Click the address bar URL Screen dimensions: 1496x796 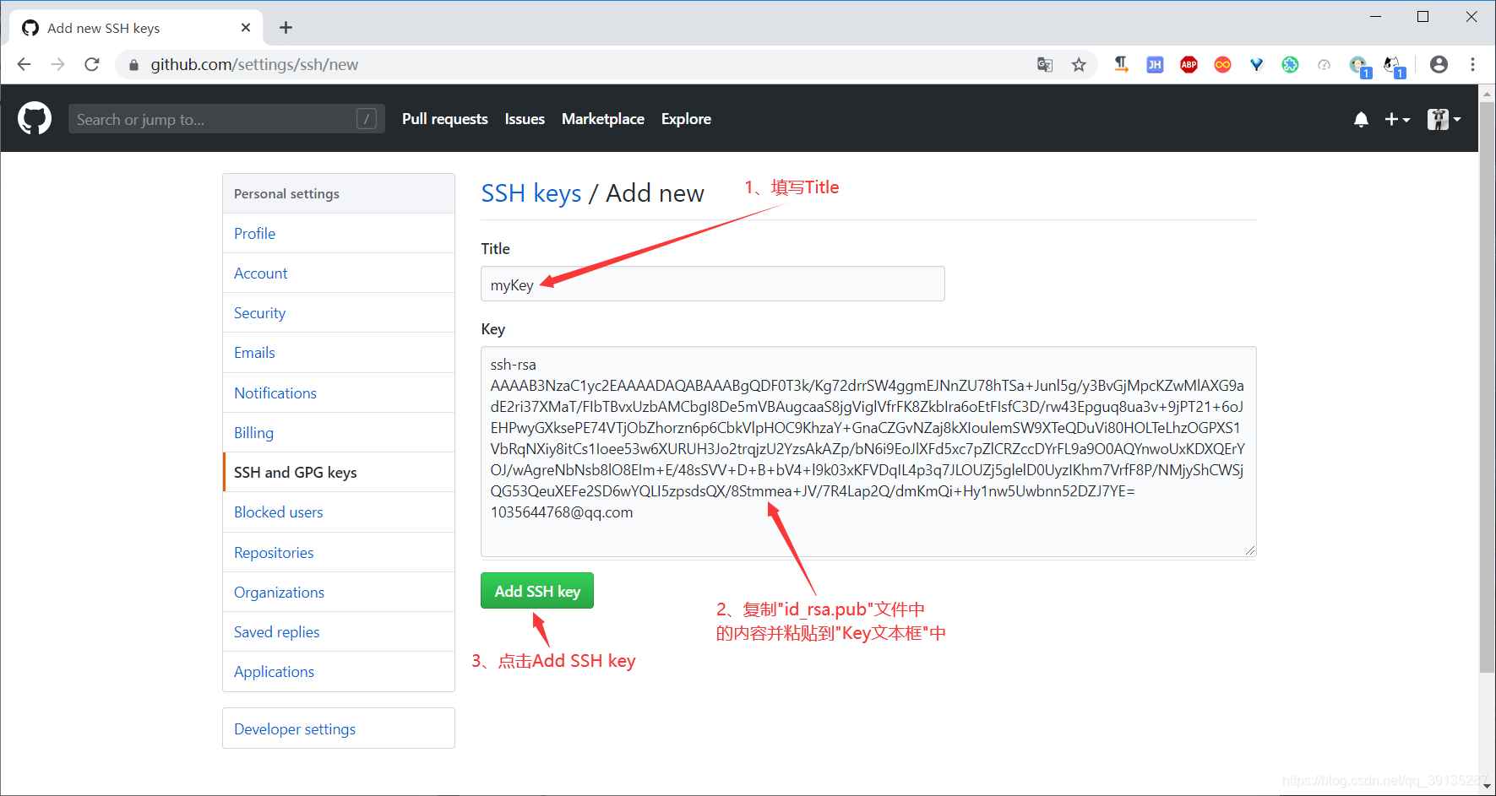click(254, 64)
